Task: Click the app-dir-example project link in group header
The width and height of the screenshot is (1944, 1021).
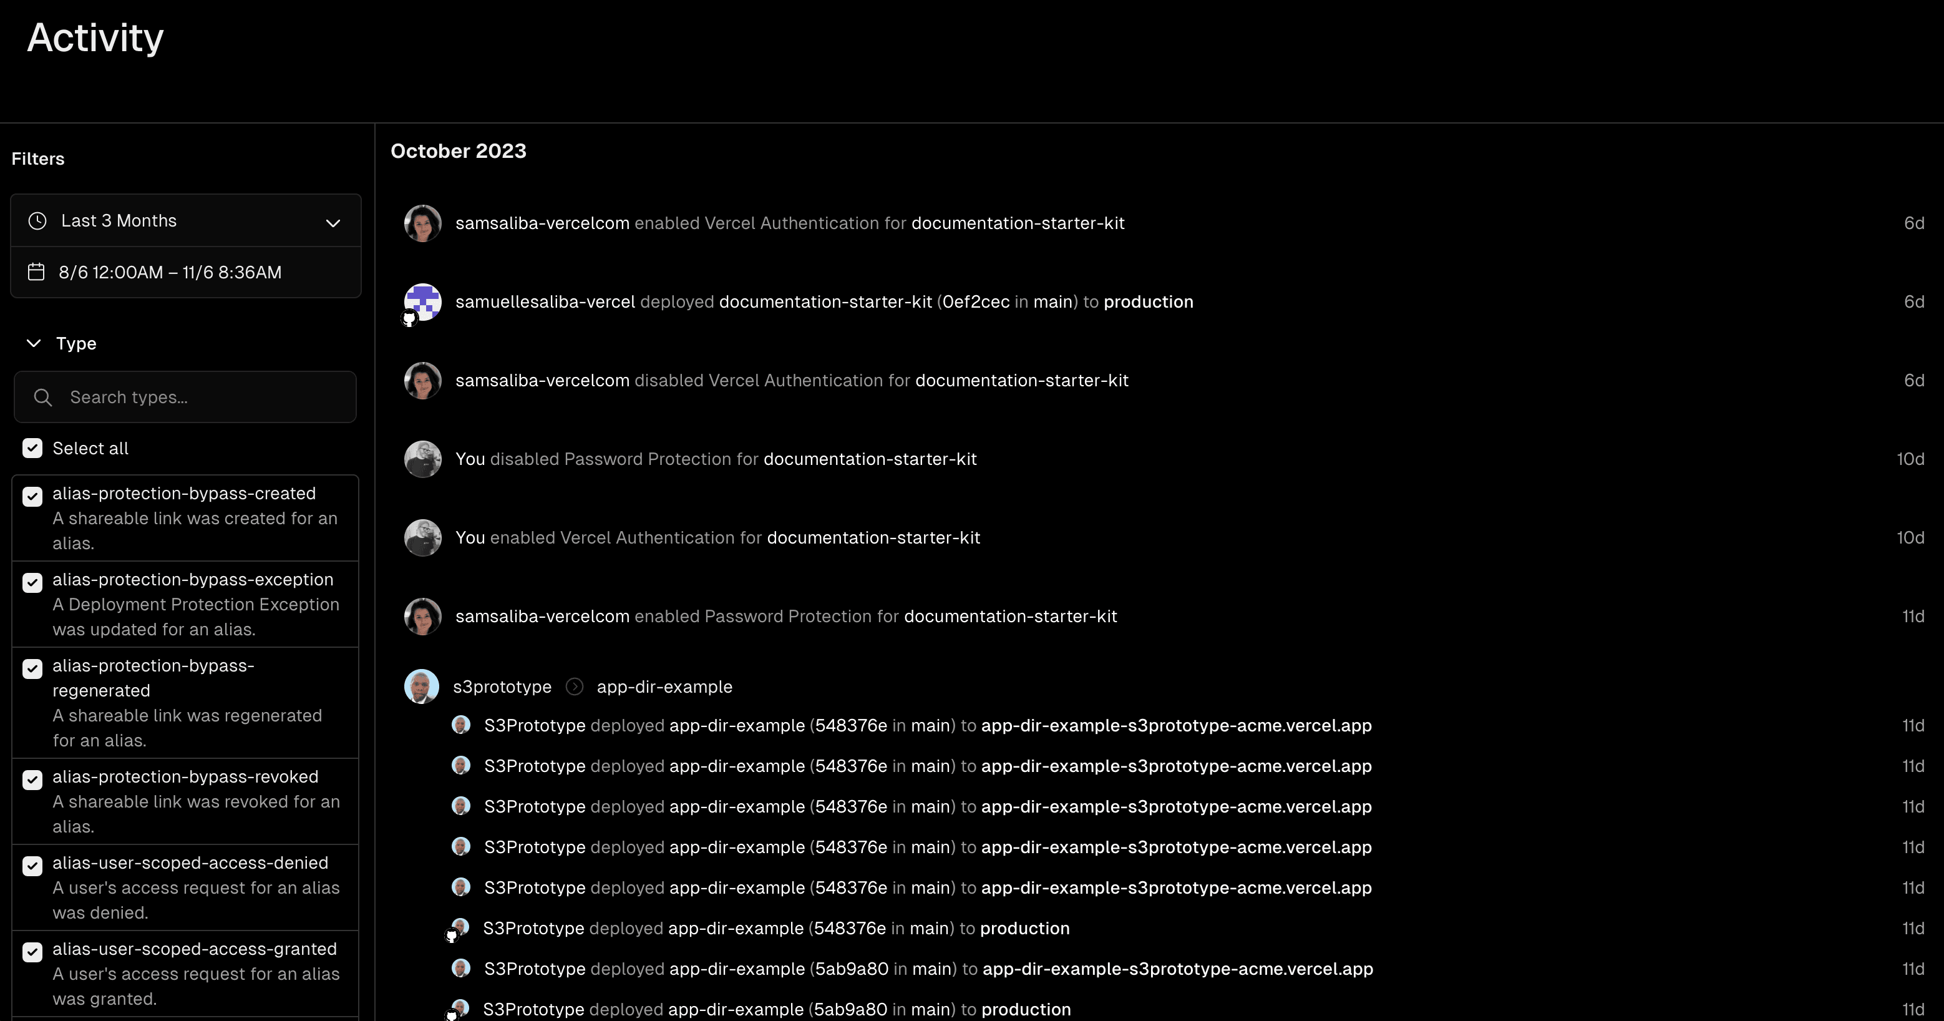Action: [664, 686]
